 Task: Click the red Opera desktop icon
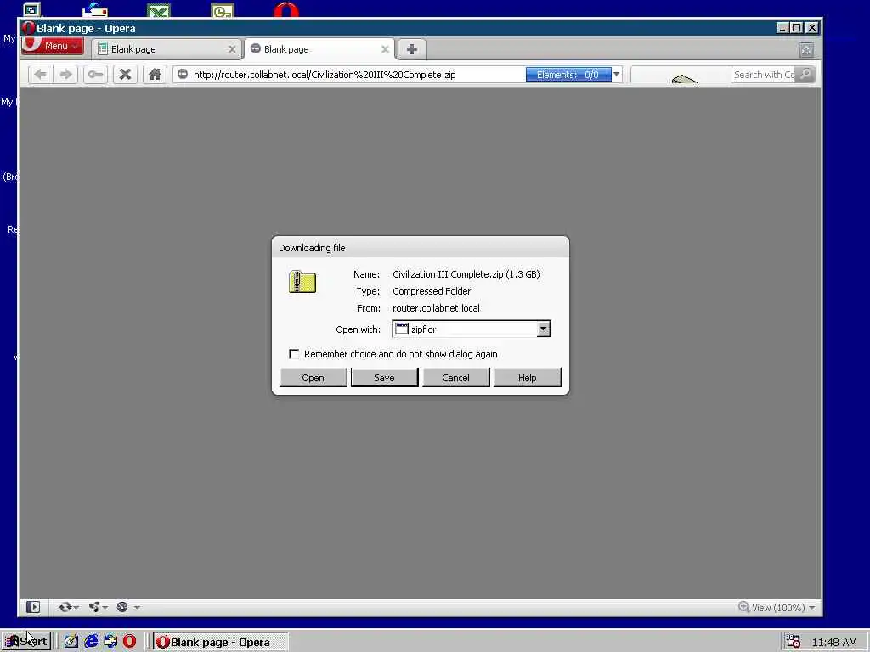[x=286, y=10]
